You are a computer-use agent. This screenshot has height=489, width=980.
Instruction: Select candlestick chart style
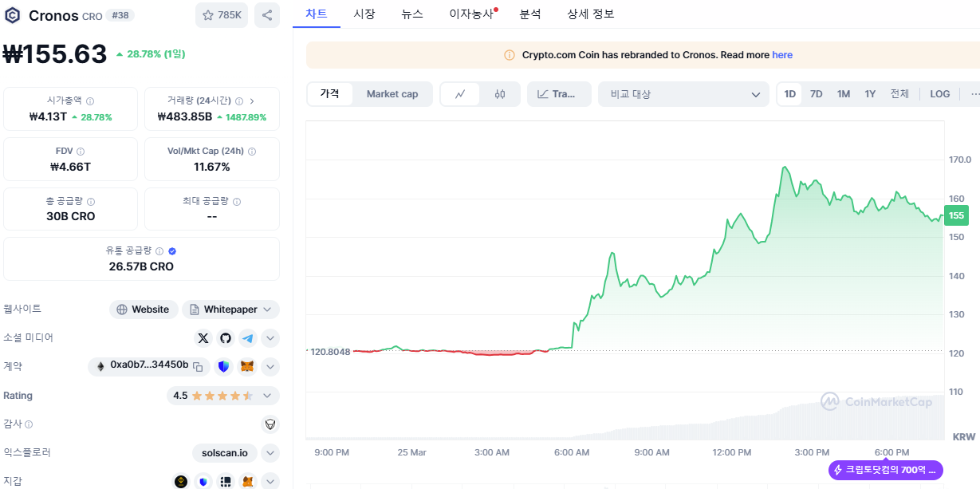point(500,94)
